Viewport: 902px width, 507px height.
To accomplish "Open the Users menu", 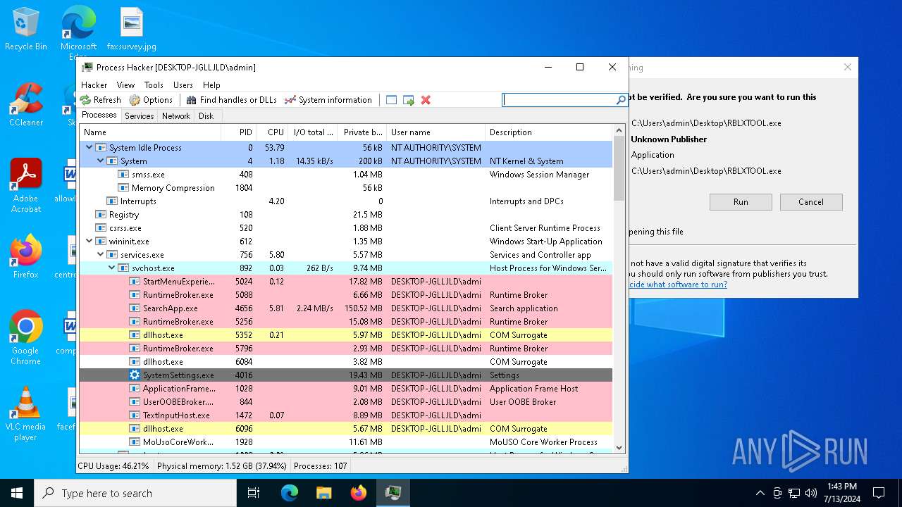I will pyautogui.click(x=183, y=84).
